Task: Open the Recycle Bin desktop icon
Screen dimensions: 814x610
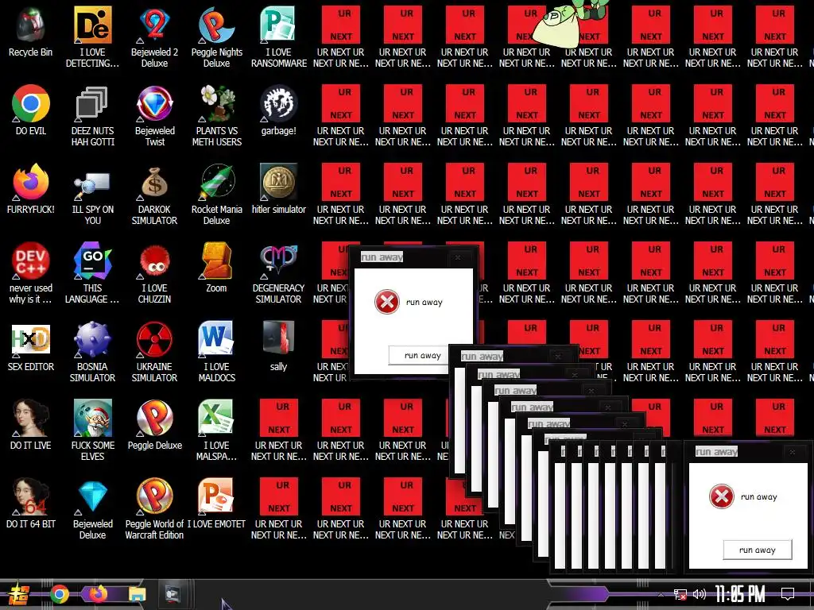Action: pos(31,25)
